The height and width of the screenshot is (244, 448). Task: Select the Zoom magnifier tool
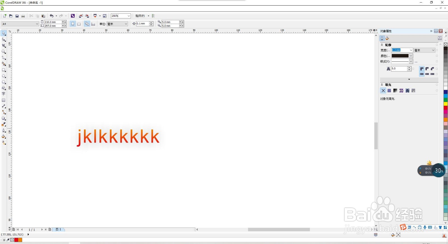coord(4,52)
